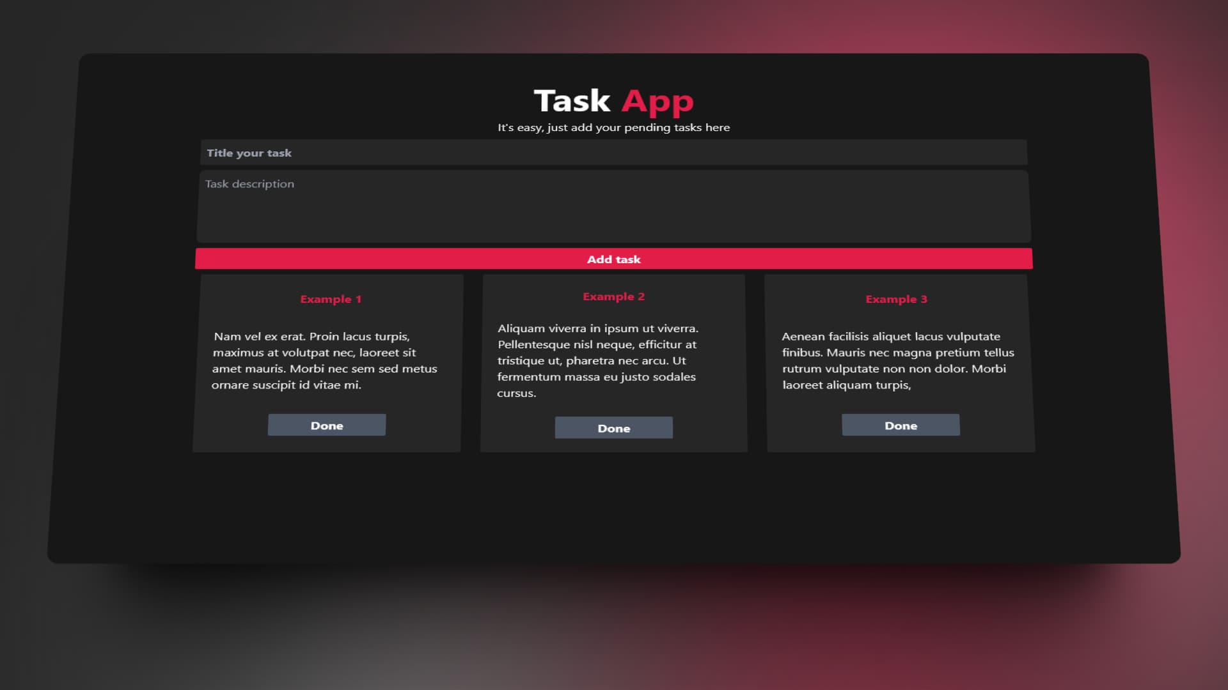Viewport: 1228px width, 690px height.
Task: Click the description starting 'Nam vel ex erat'
Action: click(x=325, y=360)
